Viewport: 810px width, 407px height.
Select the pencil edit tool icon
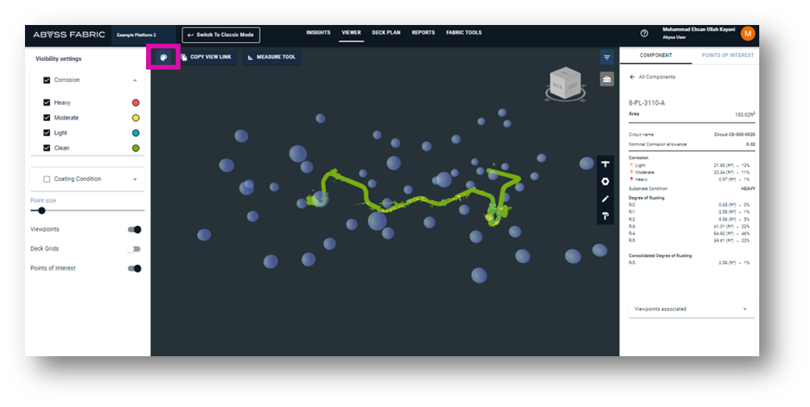[x=605, y=198]
